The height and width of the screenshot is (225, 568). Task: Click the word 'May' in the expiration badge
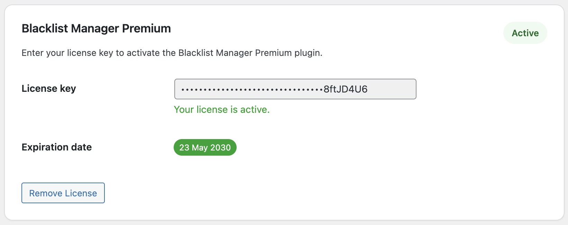pyautogui.click(x=200, y=148)
